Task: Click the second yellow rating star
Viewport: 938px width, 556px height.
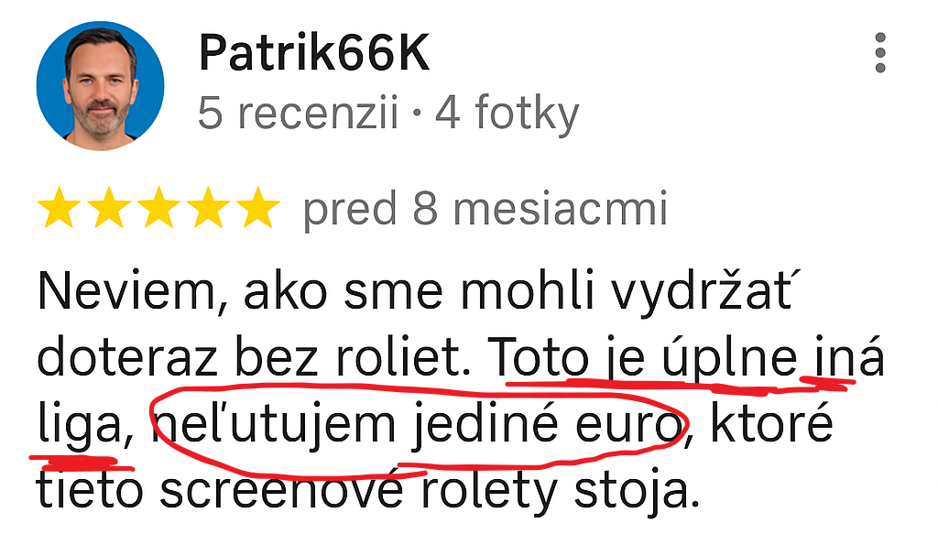Action: (x=109, y=208)
